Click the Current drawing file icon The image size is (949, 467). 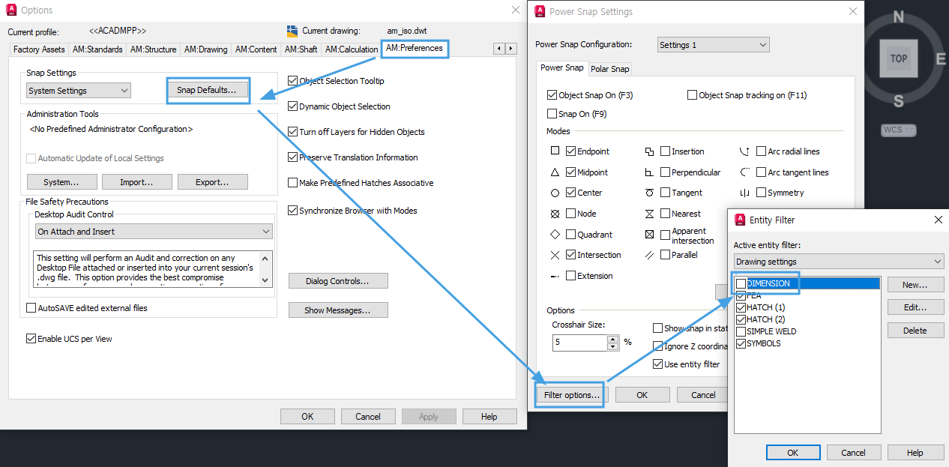pyautogui.click(x=292, y=31)
